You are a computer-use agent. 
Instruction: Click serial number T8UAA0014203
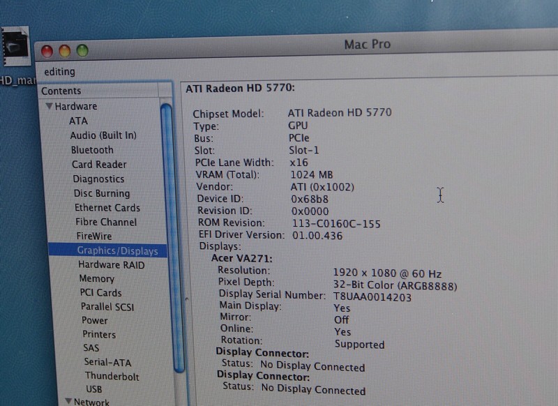click(372, 297)
